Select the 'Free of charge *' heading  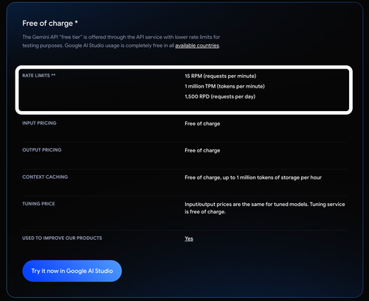point(50,24)
